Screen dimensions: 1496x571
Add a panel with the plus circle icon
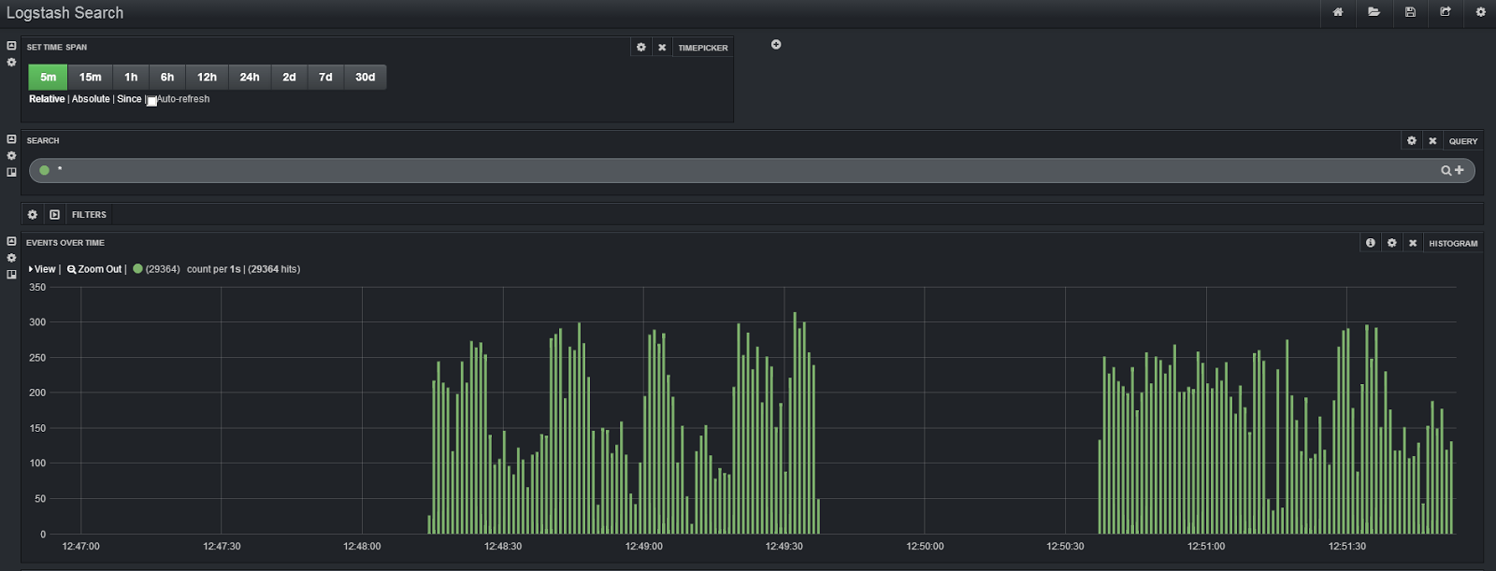point(776,44)
